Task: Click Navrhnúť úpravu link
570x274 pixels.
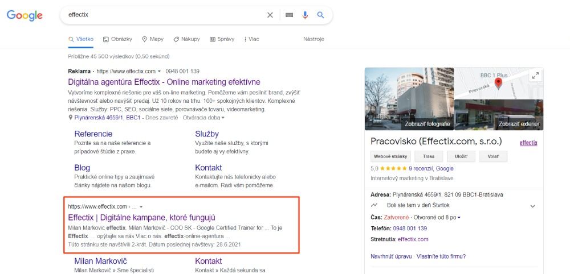Action: point(391,256)
